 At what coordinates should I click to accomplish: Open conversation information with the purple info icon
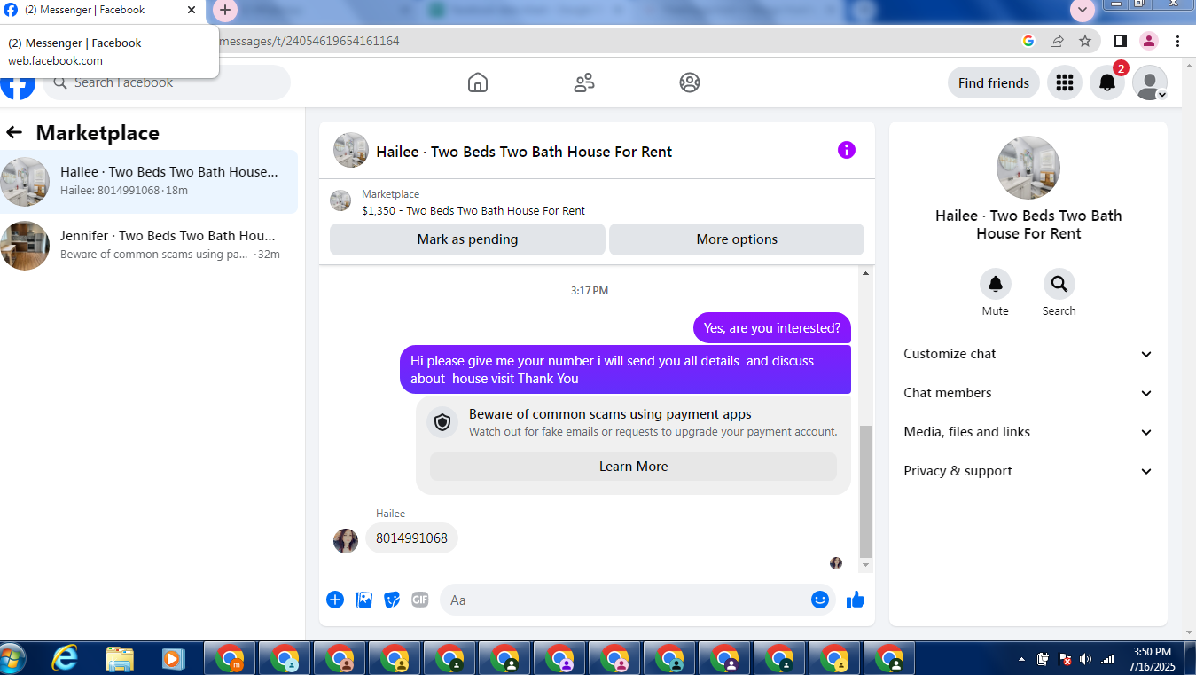[847, 150]
